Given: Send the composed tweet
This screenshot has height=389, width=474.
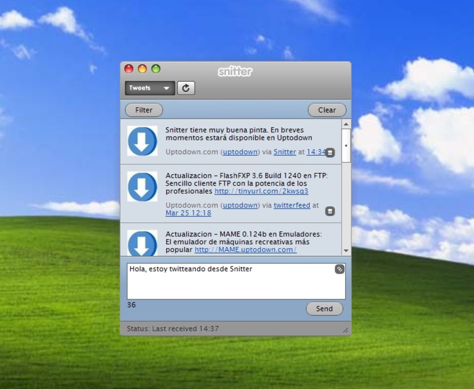Looking at the screenshot, I should click(324, 309).
